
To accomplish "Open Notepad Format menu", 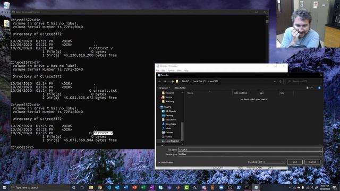I will (x=171, y=71).
